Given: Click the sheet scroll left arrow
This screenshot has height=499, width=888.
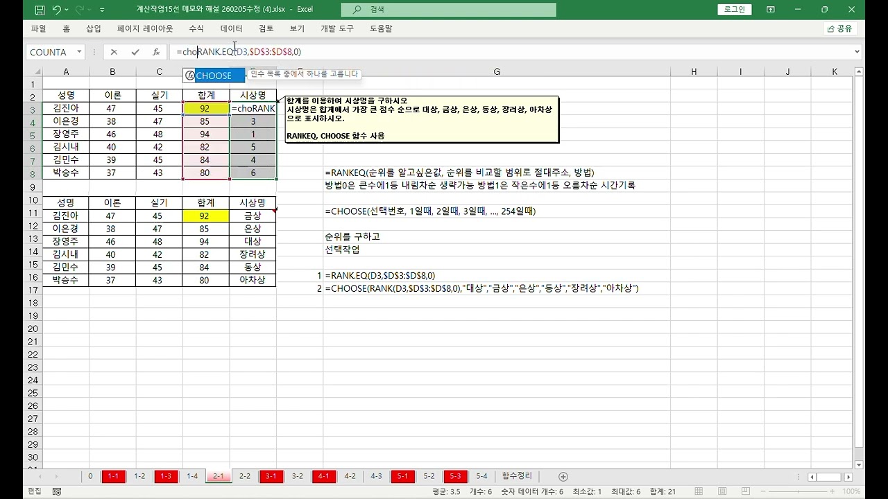Looking at the screenshot, I should tap(40, 477).
